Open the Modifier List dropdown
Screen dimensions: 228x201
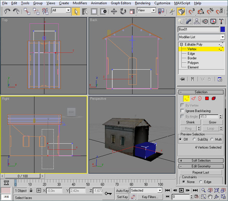(223, 37)
